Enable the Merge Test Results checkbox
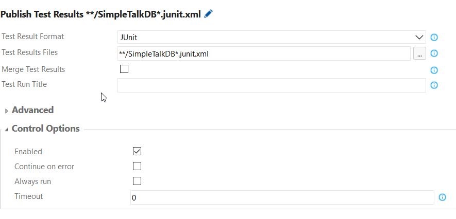456x219 pixels. [x=124, y=69]
